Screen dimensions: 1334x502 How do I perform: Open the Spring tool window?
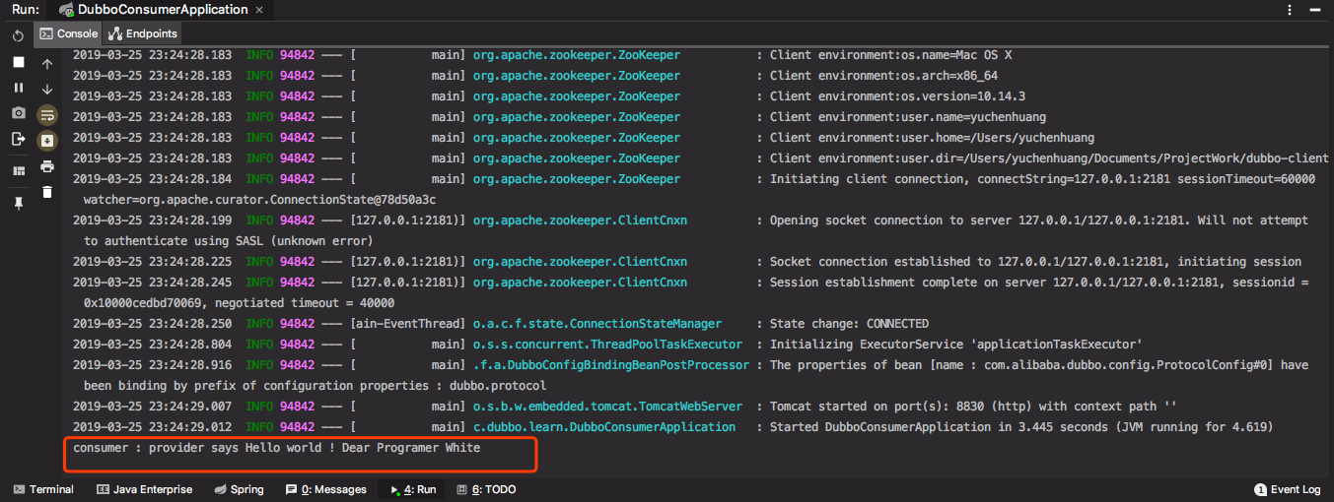239,489
